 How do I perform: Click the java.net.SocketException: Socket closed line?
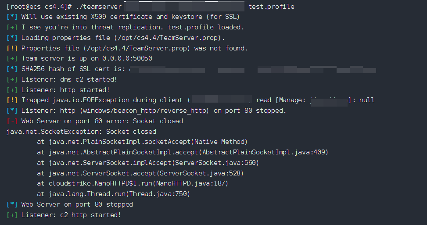(81, 132)
